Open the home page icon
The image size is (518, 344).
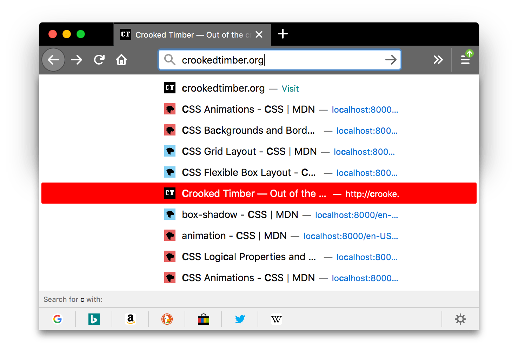[121, 60]
